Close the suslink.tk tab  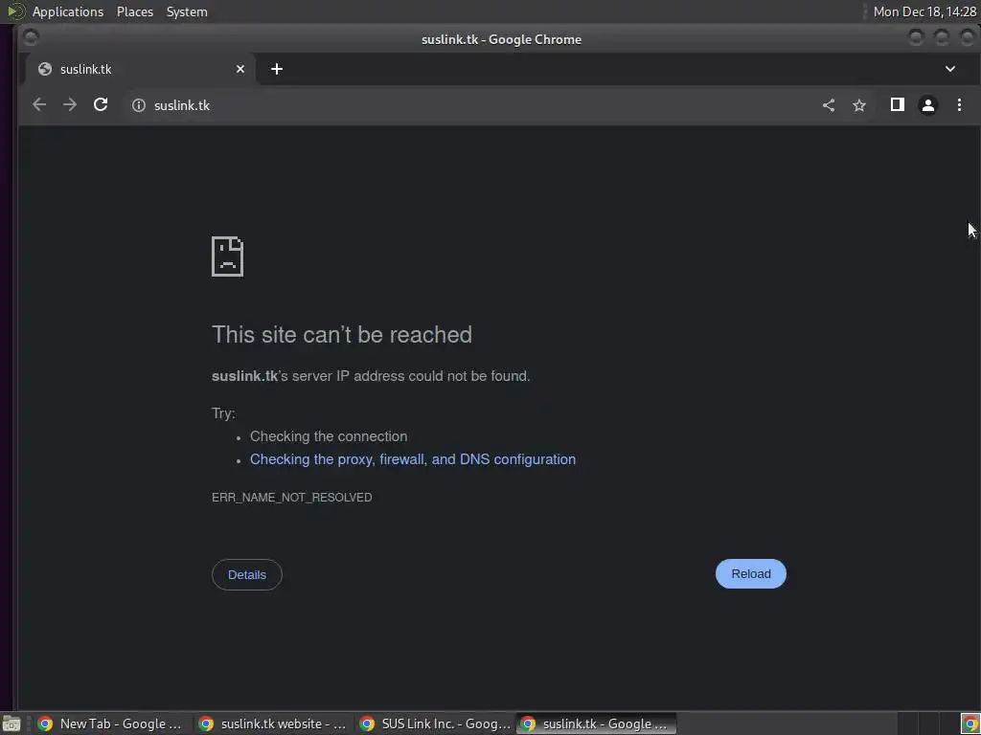pyautogui.click(x=240, y=69)
